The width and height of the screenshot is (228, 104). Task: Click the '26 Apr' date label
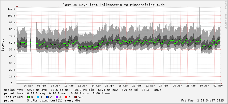point(177,86)
